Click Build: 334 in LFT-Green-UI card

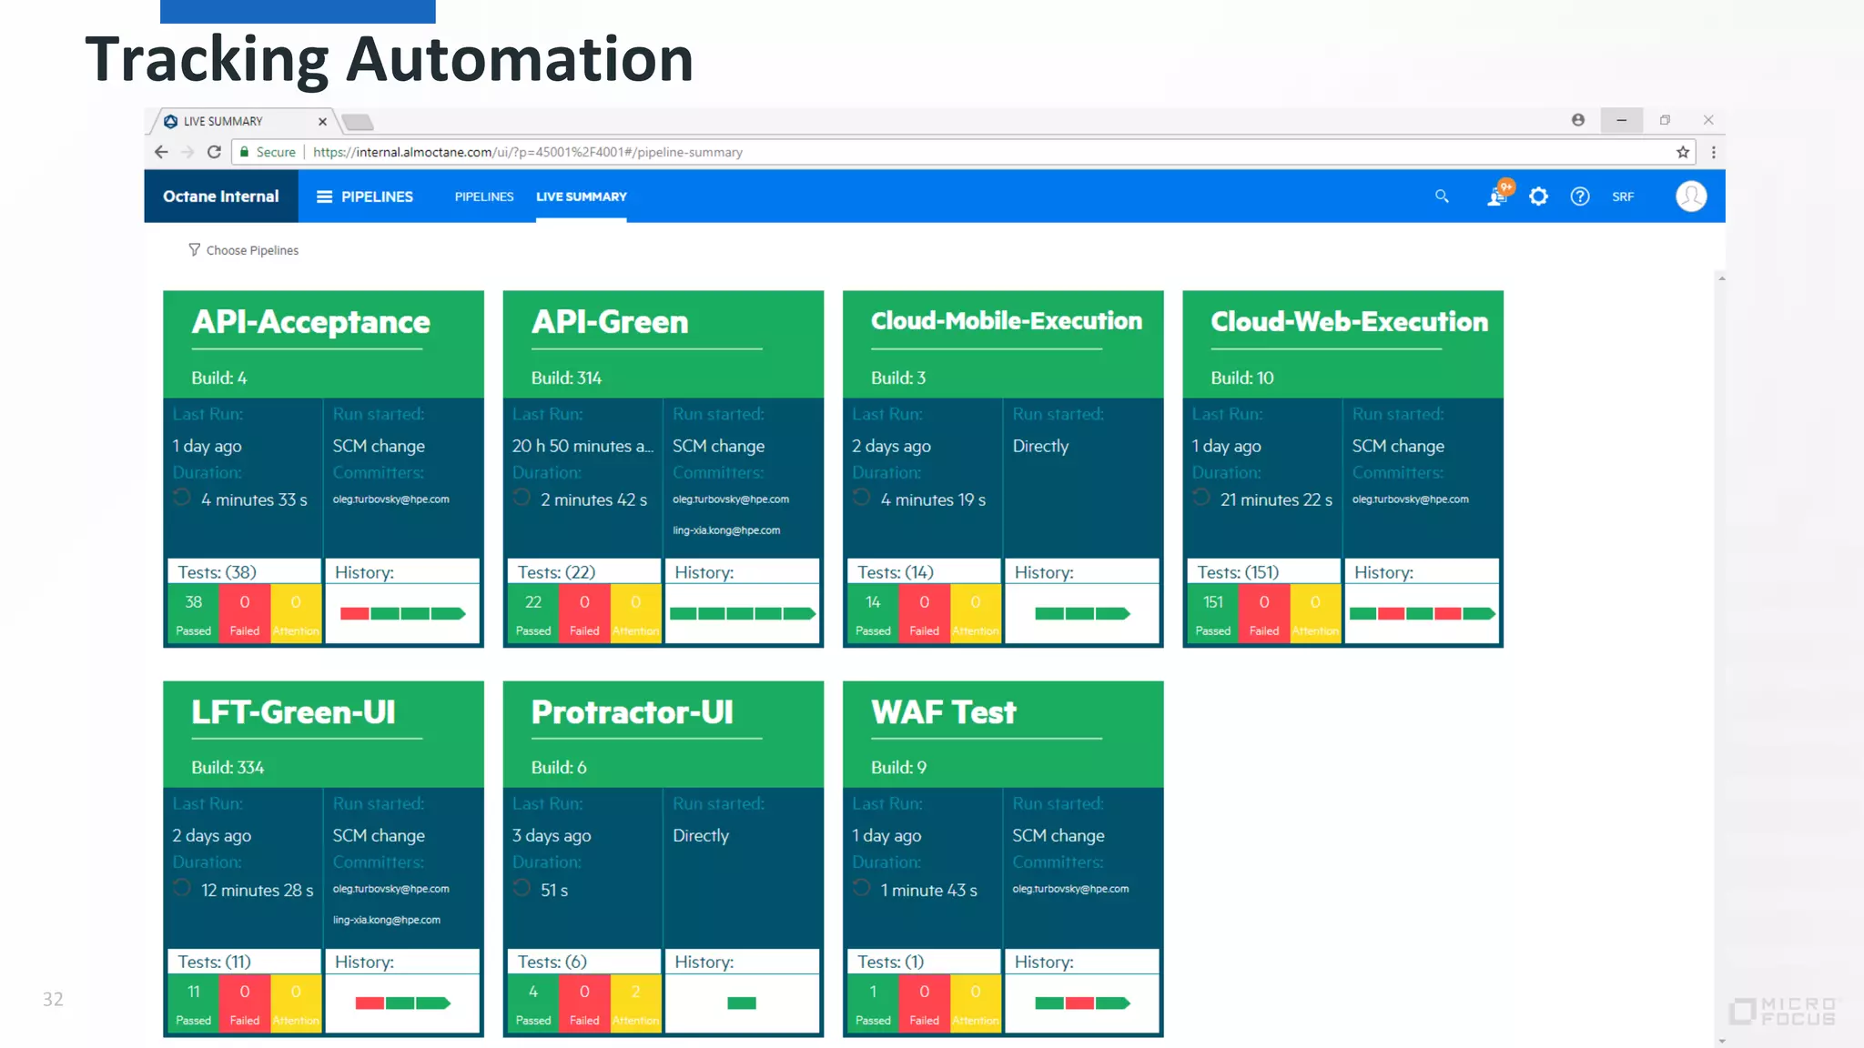228,768
